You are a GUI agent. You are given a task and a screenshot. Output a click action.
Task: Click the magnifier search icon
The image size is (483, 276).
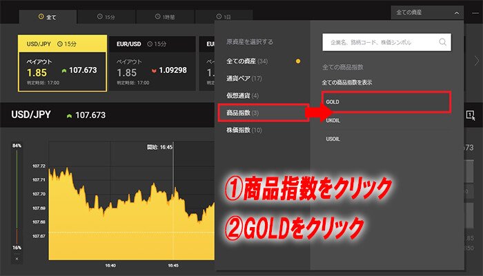pyautogui.click(x=442, y=42)
